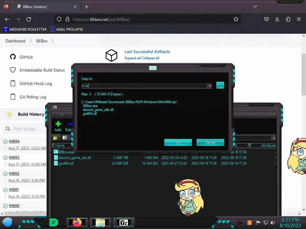Open the green notes taskbar app

point(54,222)
